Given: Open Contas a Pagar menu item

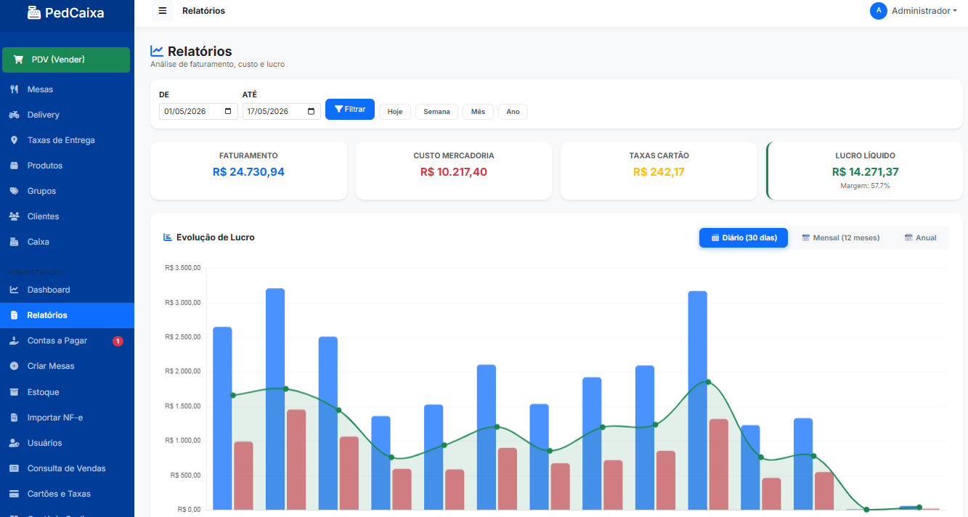Looking at the screenshot, I should coord(67,341).
